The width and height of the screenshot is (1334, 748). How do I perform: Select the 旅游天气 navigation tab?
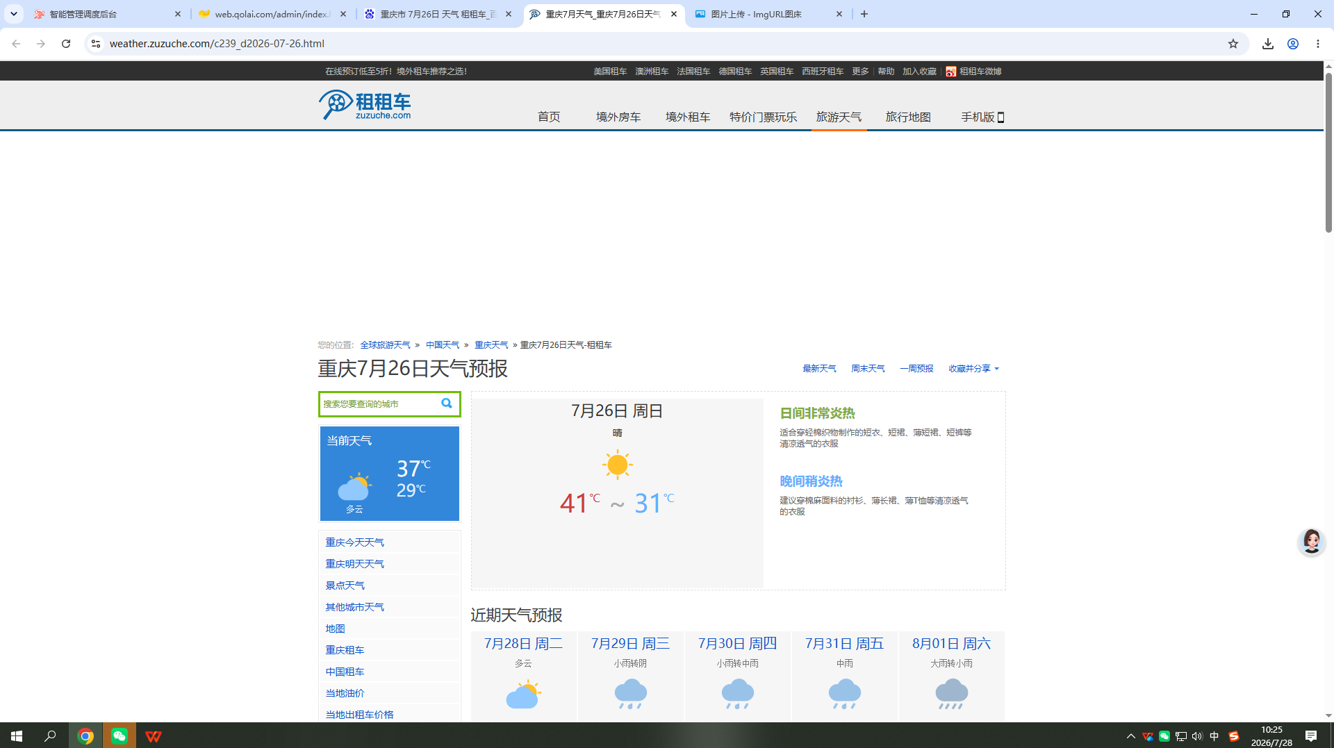839,117
